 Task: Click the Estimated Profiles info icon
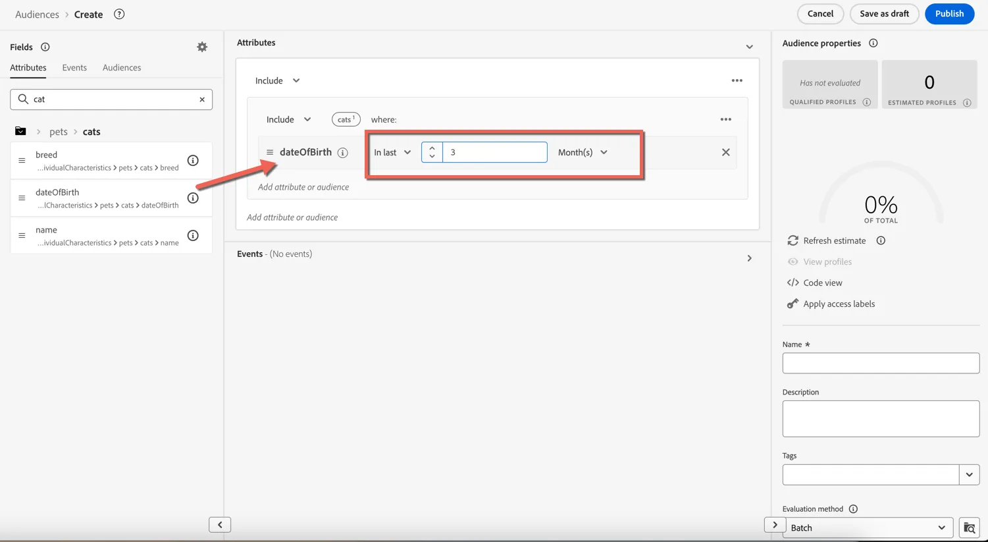(x=967, y=103)
